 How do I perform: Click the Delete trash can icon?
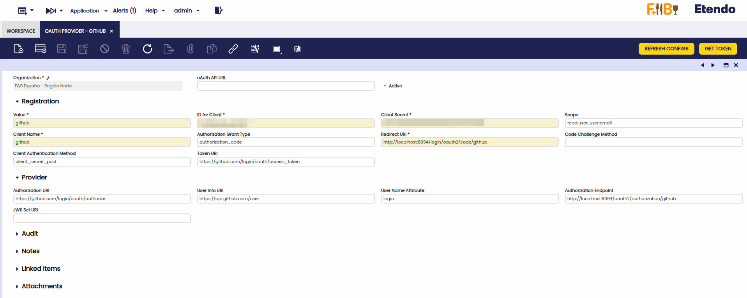coord(126,49)
